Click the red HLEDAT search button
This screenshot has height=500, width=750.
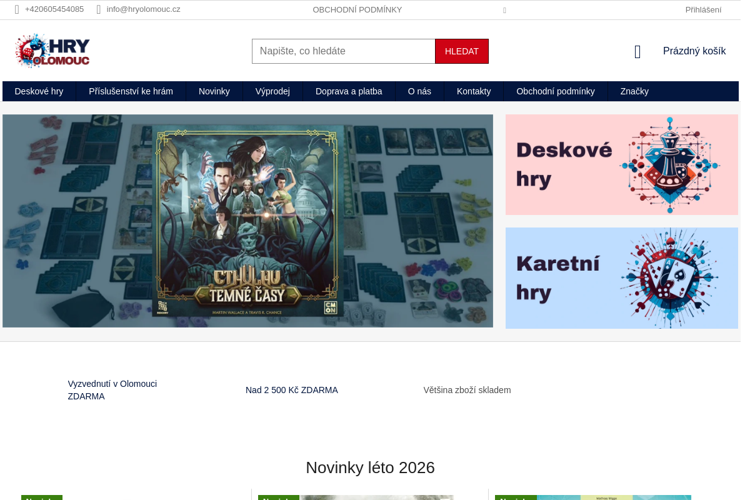point(462,51)
